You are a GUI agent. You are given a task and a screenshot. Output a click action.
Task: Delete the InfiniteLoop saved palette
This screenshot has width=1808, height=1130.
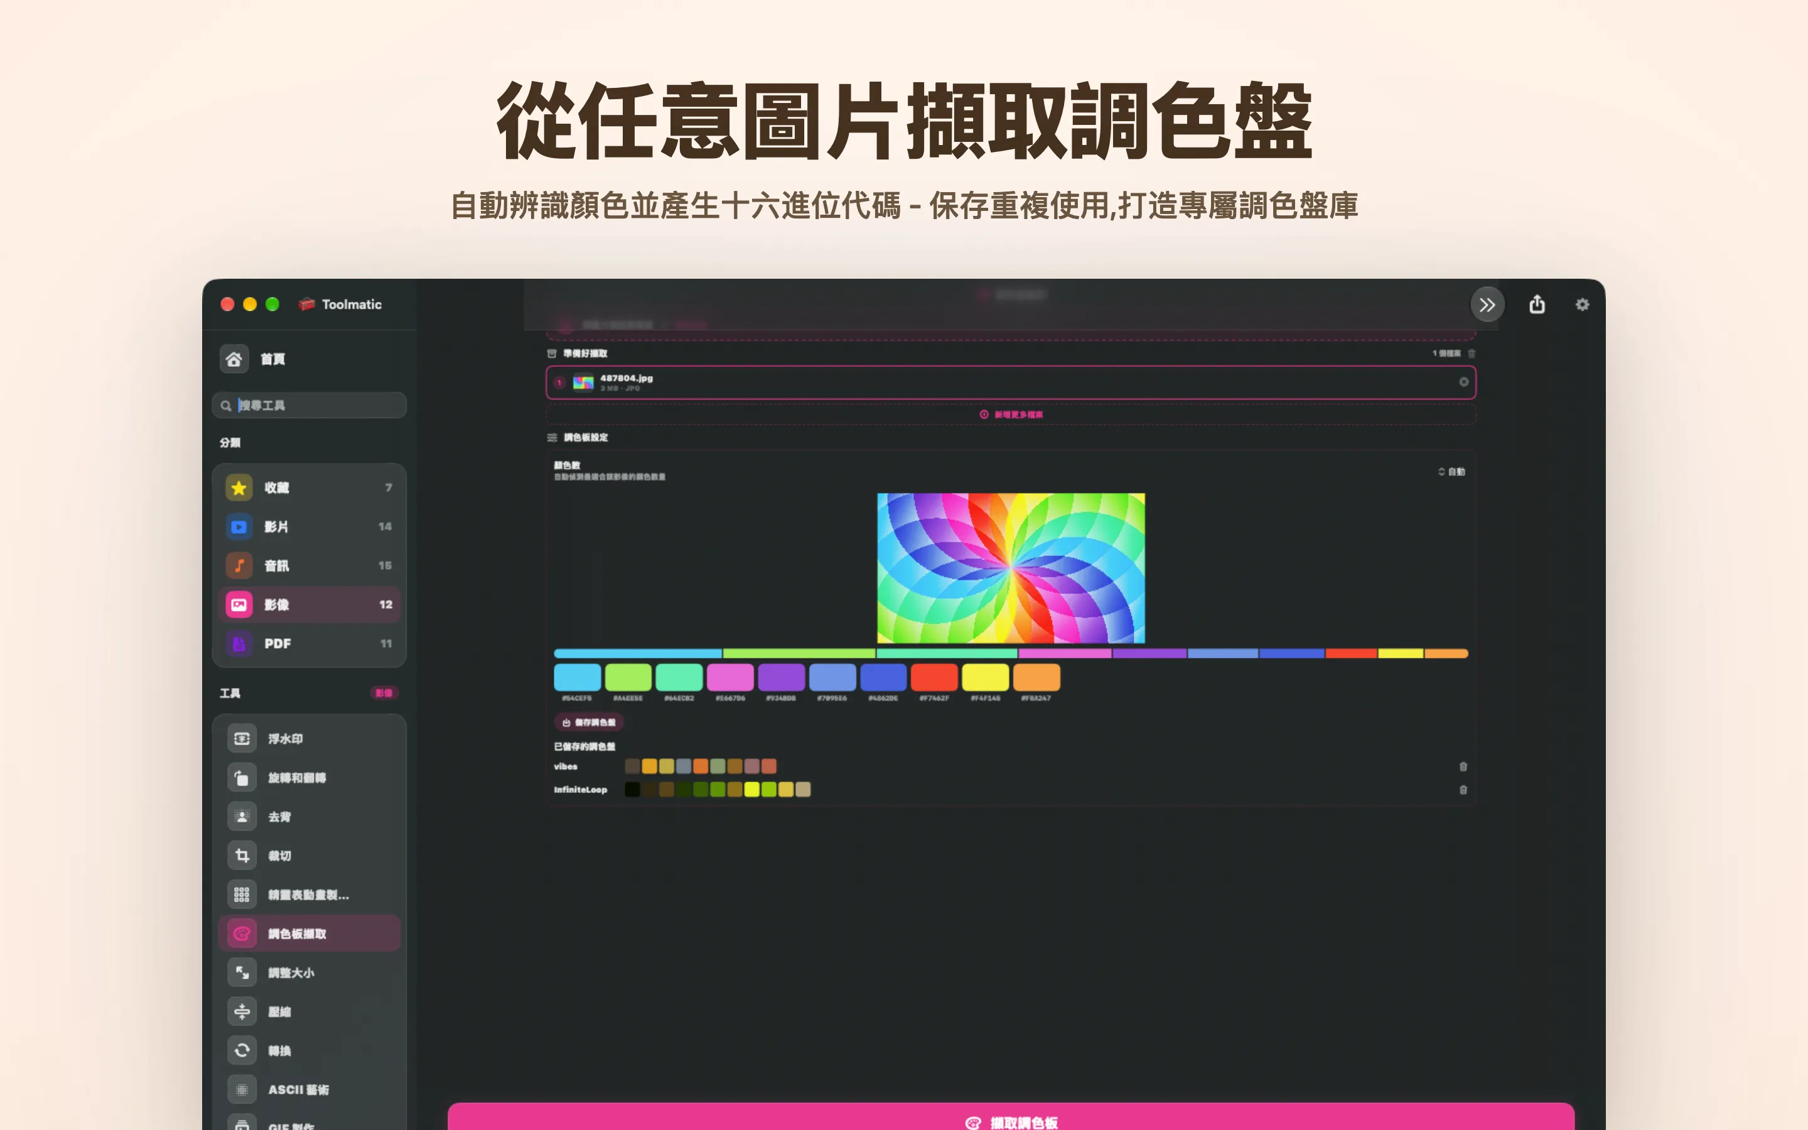pos(1463,790)
